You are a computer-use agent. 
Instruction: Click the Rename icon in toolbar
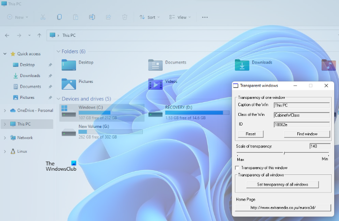pyautogui.click(x=92, y=17)
